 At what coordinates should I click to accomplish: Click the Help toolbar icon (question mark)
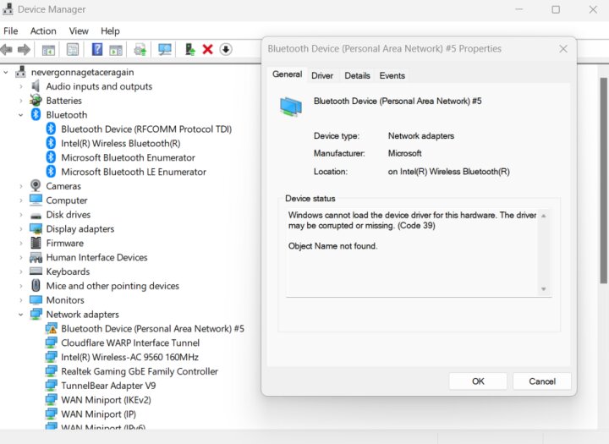97,50
